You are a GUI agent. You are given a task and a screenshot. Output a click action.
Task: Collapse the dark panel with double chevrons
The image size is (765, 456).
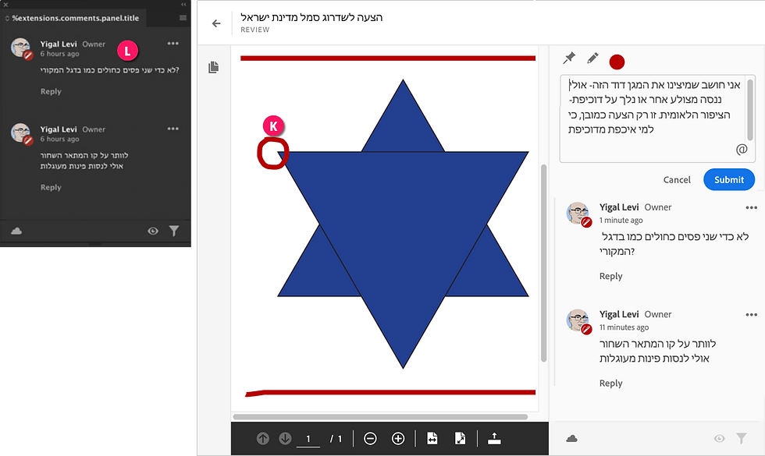click(x=183, y=4)
